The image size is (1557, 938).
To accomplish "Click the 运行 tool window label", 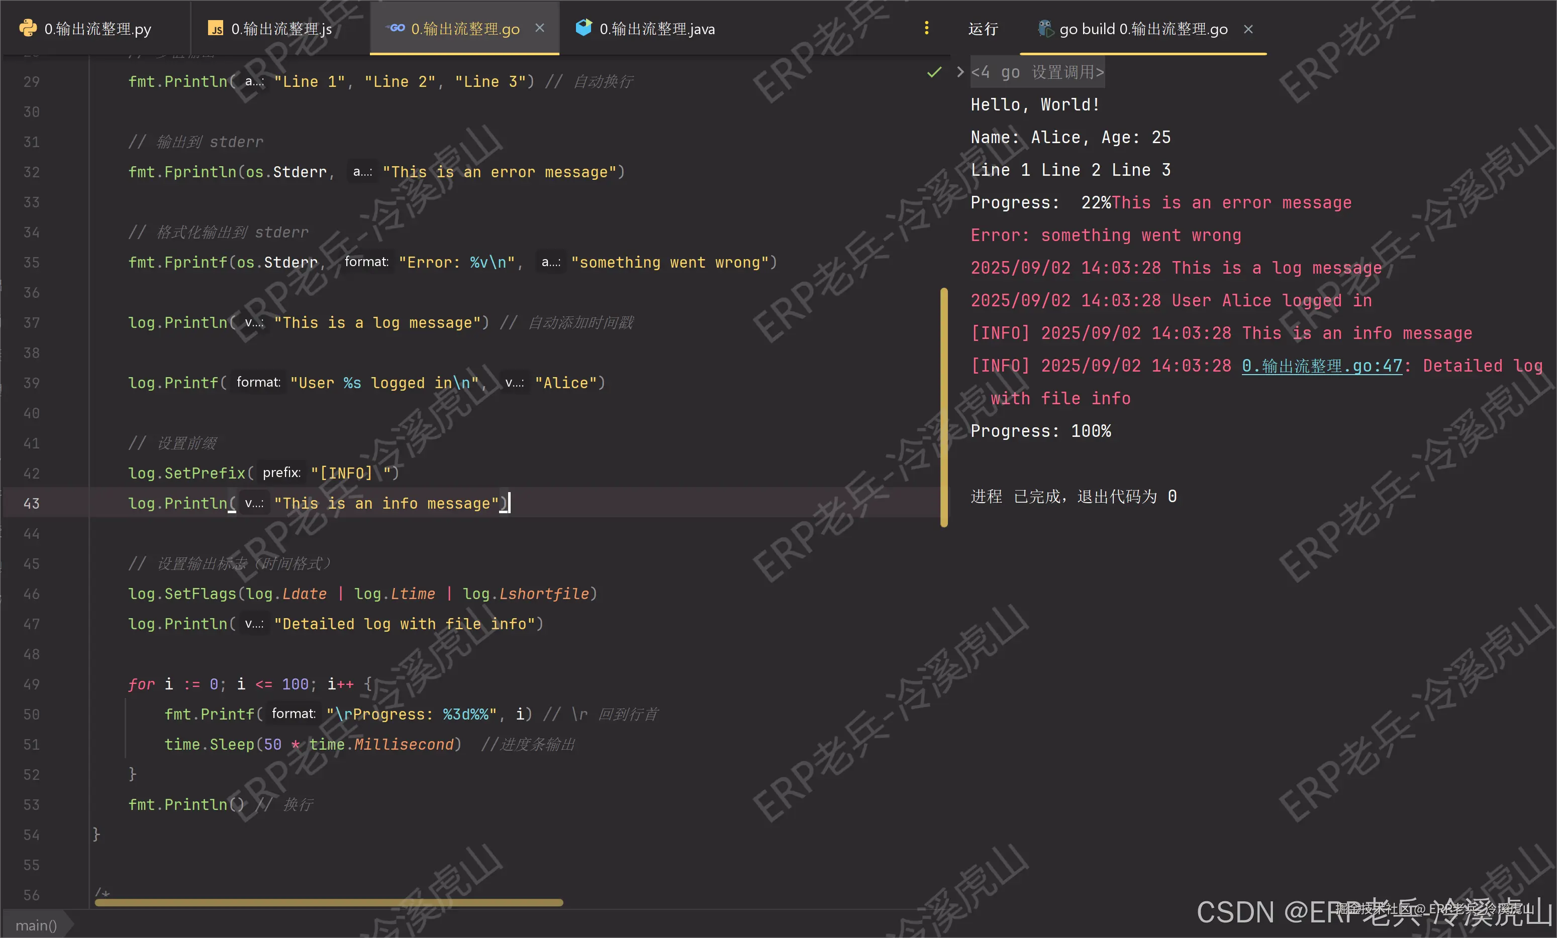I will click(x=983, y=29).
